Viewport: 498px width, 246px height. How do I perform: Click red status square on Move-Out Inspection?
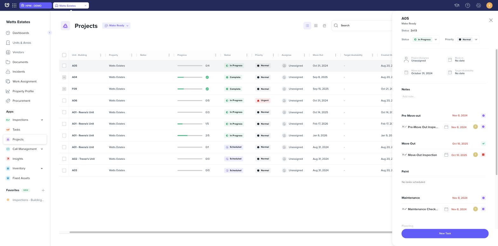click(483, 155)
